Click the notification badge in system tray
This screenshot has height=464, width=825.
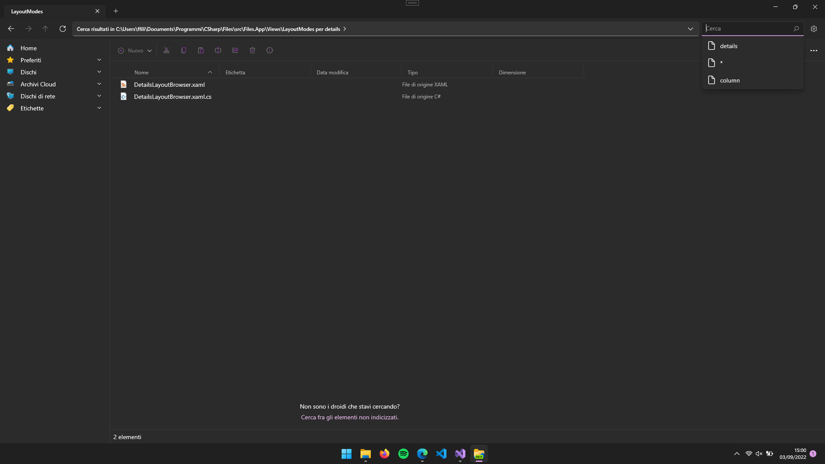(813, 454)
